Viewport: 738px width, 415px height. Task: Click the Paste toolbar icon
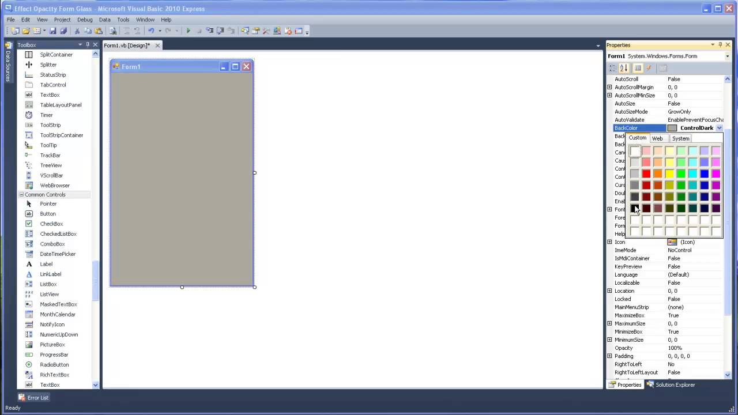pyautogui.click(x=99, y=31)
